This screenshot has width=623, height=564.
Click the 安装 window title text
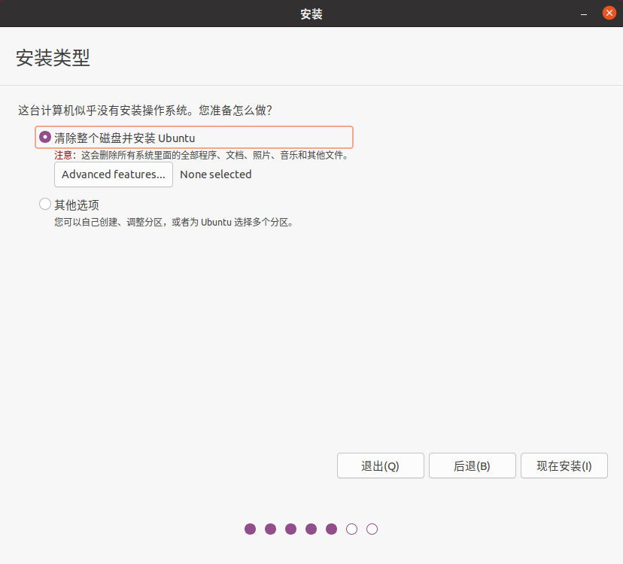click(311, 14)
